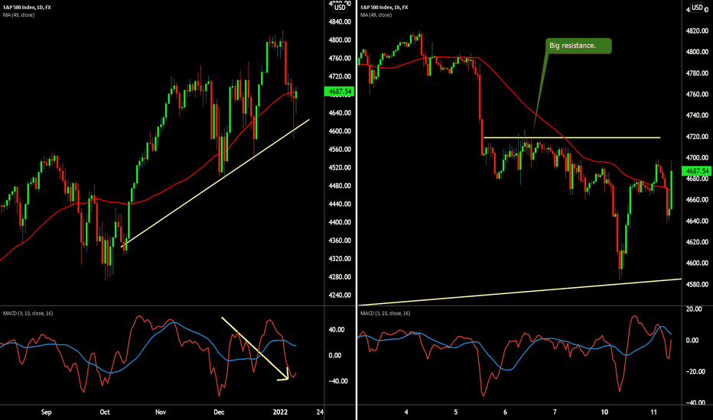Click the 4740.00 price scale value
713x420 pixels.
click(x=697, y=115)
